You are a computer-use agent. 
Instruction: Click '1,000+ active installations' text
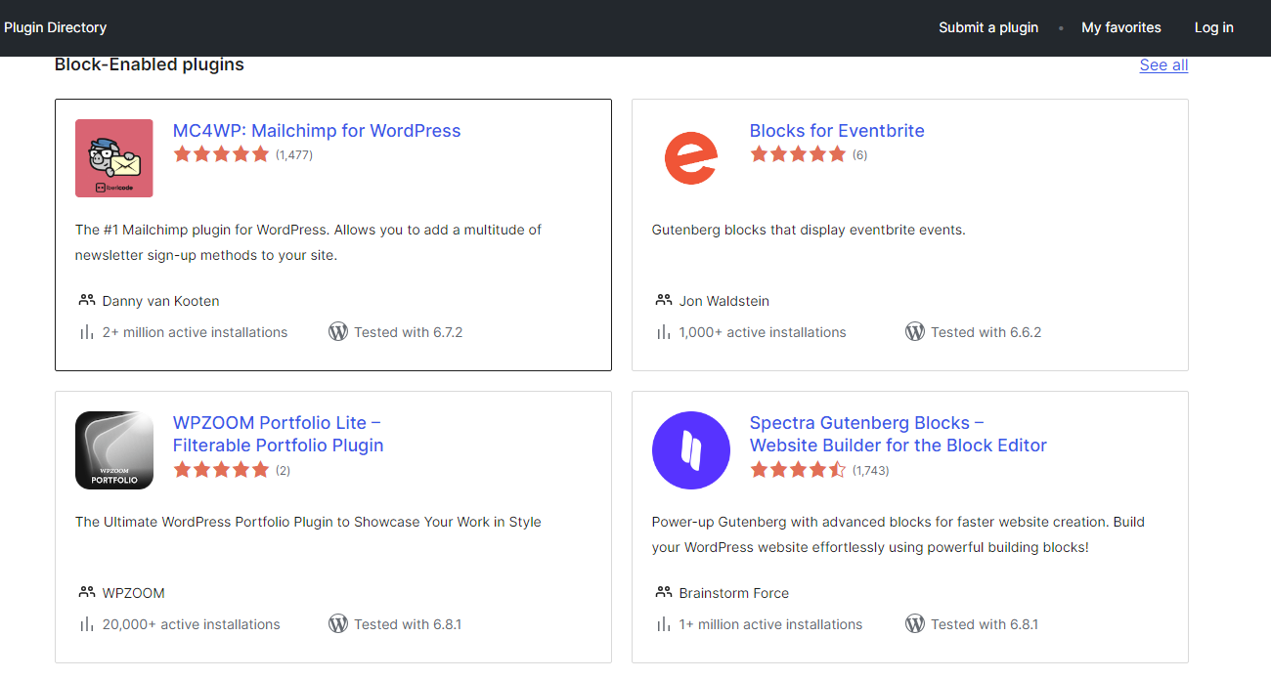point(763,332)
